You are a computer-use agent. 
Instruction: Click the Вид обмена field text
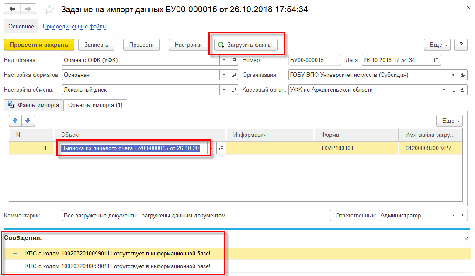(x=90, y=60)
